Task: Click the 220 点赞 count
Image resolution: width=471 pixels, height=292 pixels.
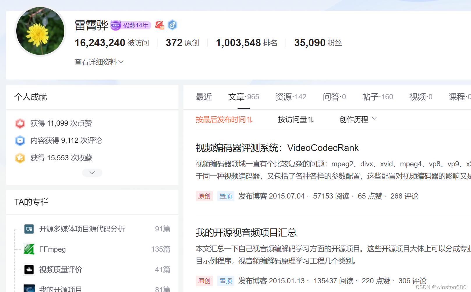Action: click(x=376, y=281)
